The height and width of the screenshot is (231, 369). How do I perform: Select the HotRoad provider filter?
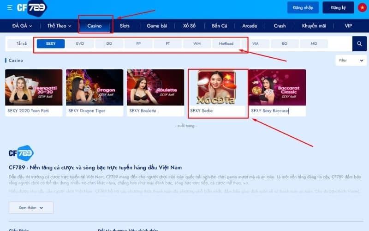click(226, 43)
